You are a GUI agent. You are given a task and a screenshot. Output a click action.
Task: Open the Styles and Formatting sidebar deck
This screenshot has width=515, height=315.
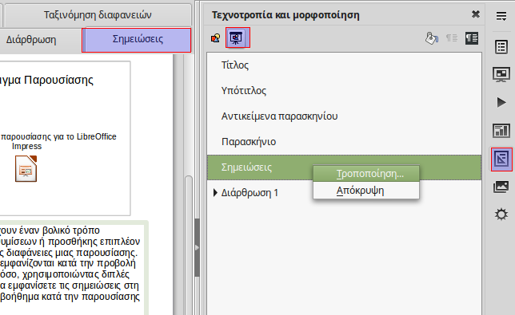pos(501,159)
